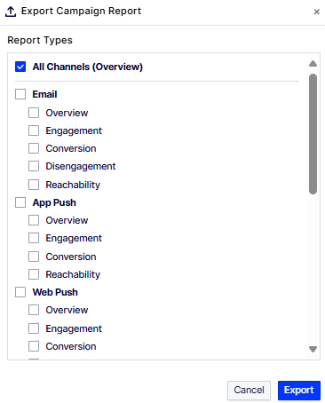
Task: Enable Email Overview report checkbox
Action: click(x=34, y=113)
